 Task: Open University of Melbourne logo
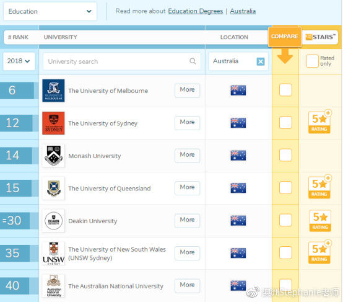click(x=53, y=91)
